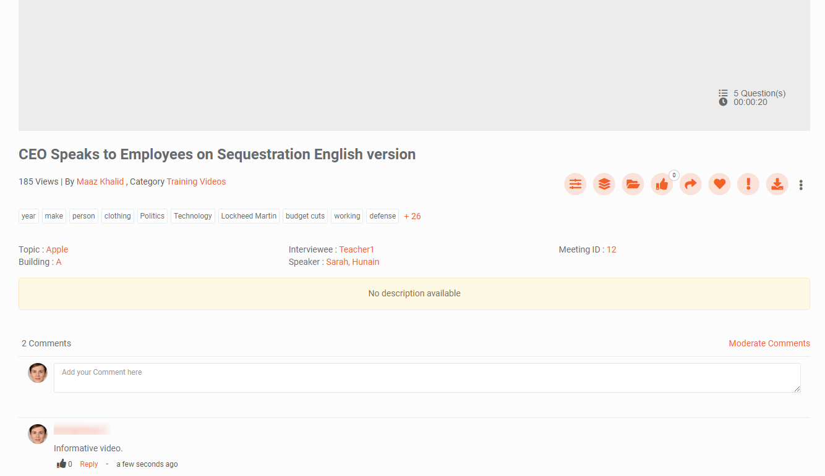Select the 'budget cuts' tag
This screenshot has height=476, width=825.
click(x=305, y=216)
